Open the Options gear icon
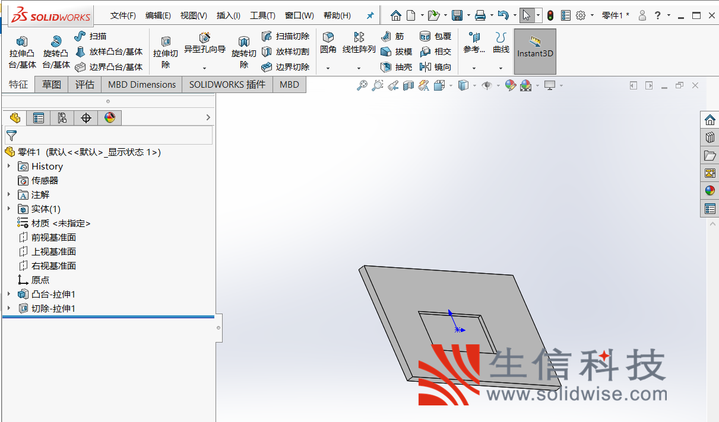This screenshot has height=422, width=719. pos(581,15)
